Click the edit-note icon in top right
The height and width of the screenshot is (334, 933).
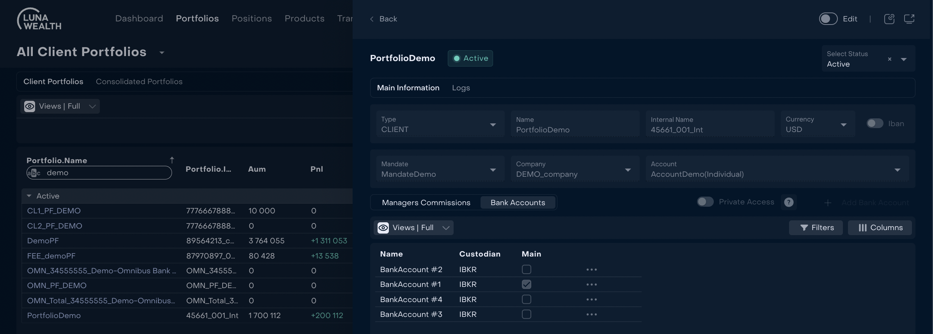click(889, 19)
